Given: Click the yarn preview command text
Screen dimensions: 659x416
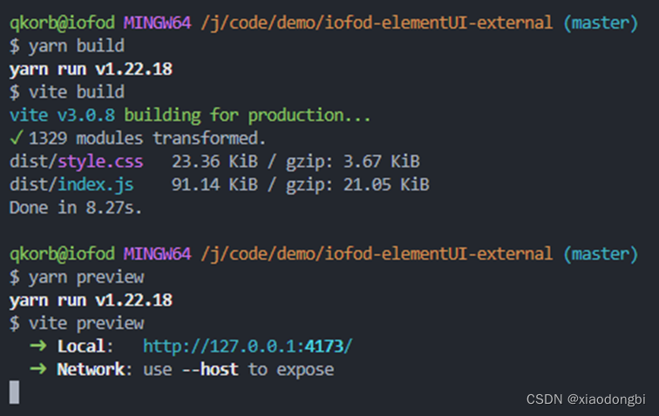Looking at the screenshot, I should pos(86,277).
